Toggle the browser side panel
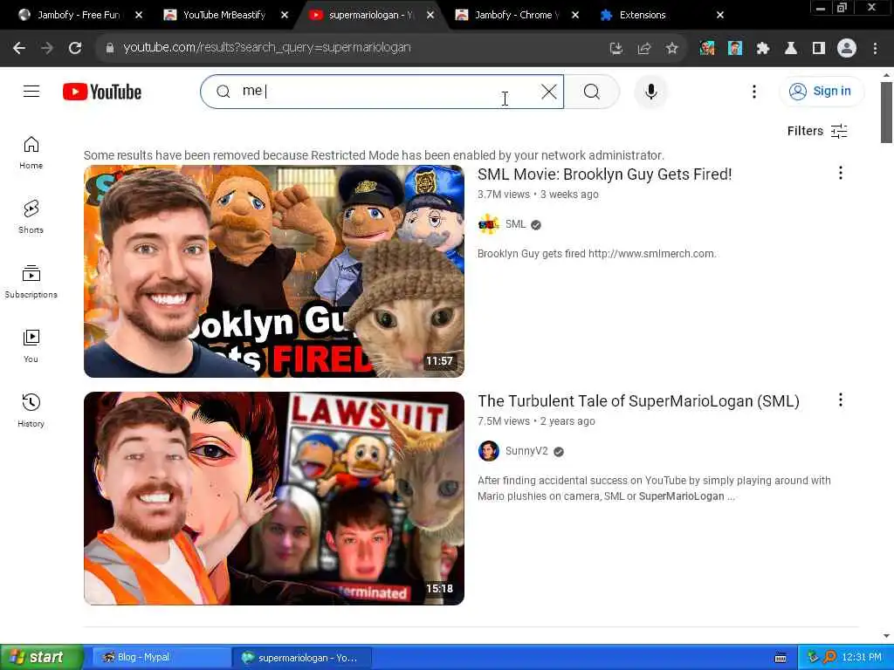Viewport: 894px width, 670px height. point(819,49)
